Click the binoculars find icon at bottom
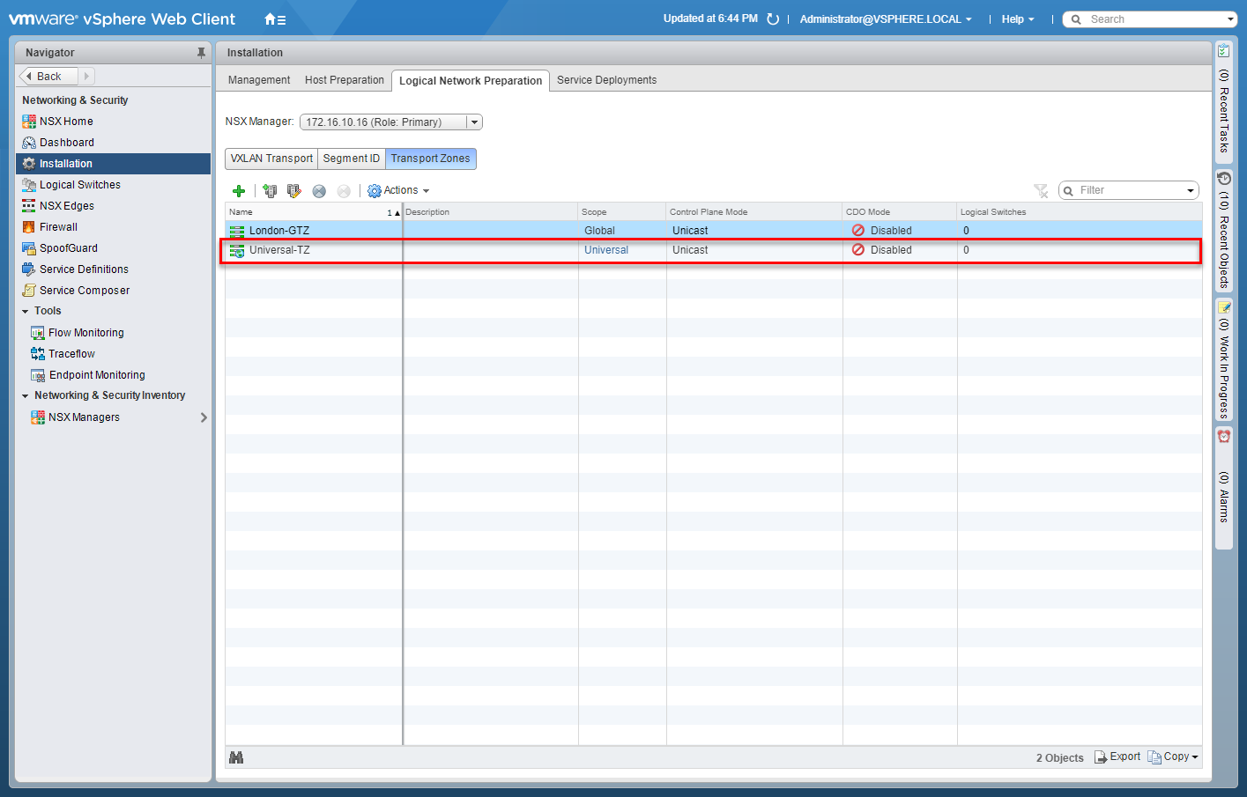 [236, 757]
